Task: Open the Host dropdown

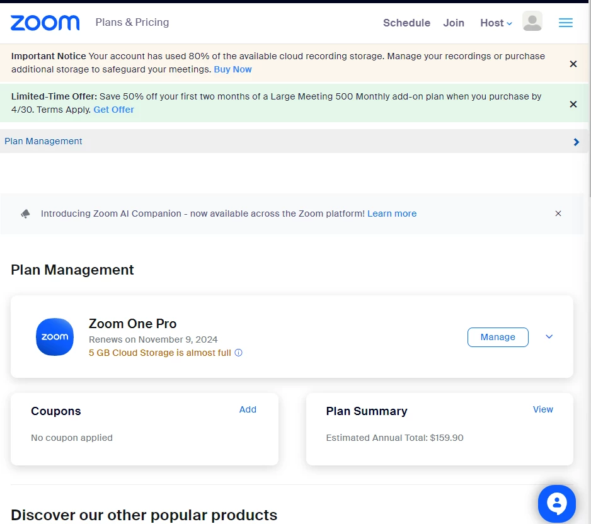Action: [496, 23]
